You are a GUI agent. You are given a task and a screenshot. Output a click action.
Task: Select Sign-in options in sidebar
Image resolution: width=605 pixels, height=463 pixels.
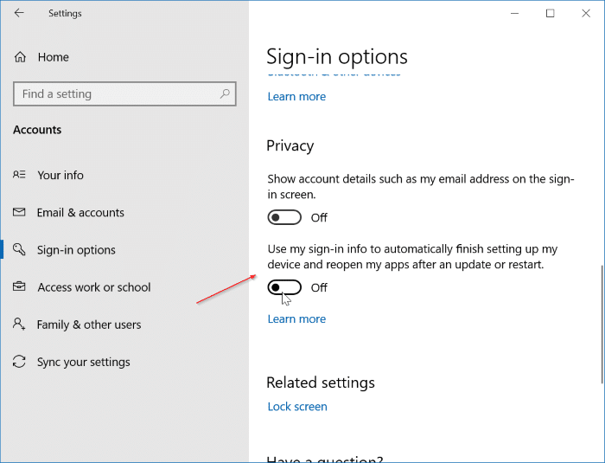(x=76, y=250)
